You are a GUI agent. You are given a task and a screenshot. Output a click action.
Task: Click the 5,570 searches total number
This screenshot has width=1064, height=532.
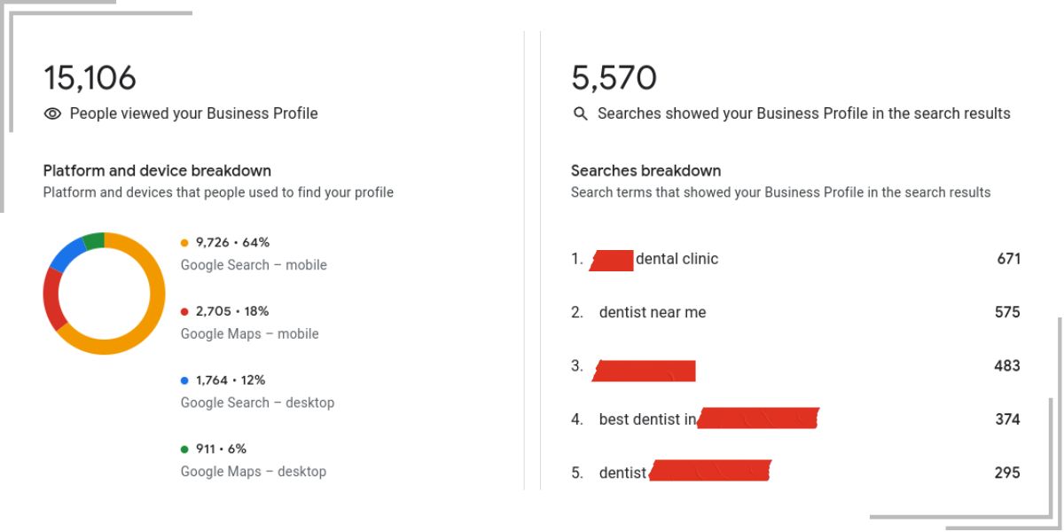click(614, 78)
